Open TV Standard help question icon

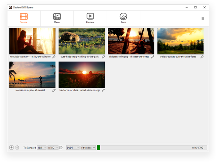(x=61, y=148)
